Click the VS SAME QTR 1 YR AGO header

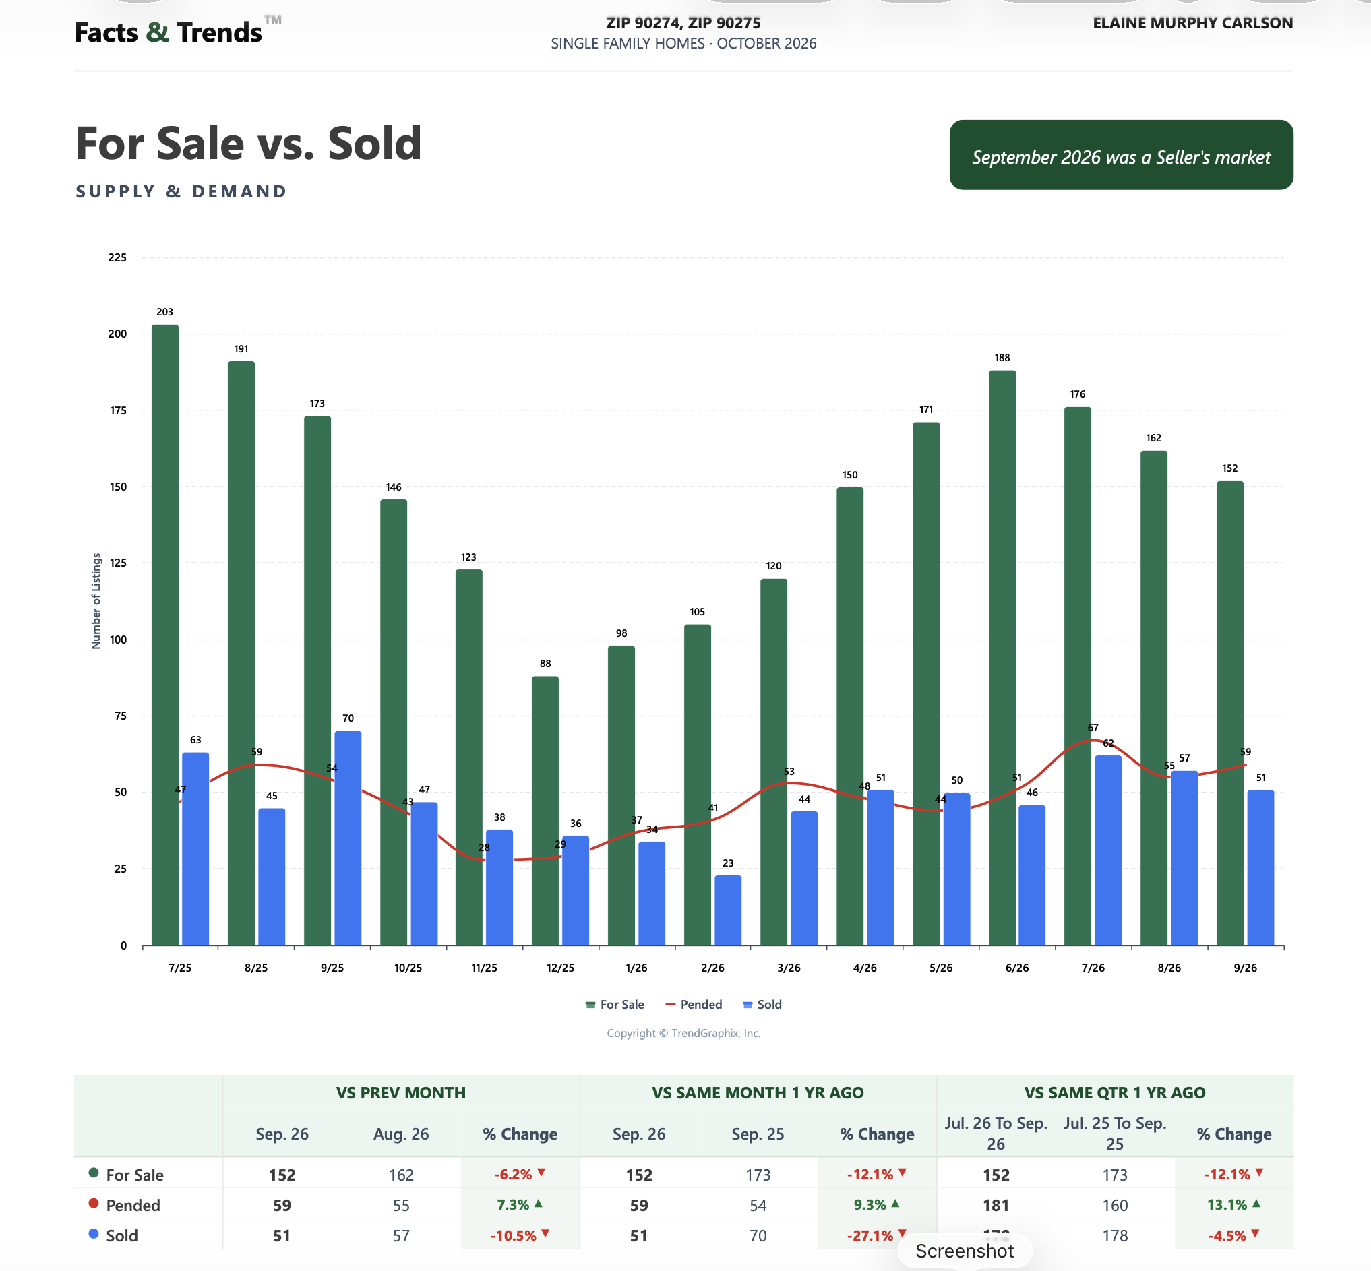click(1114, 1093)
